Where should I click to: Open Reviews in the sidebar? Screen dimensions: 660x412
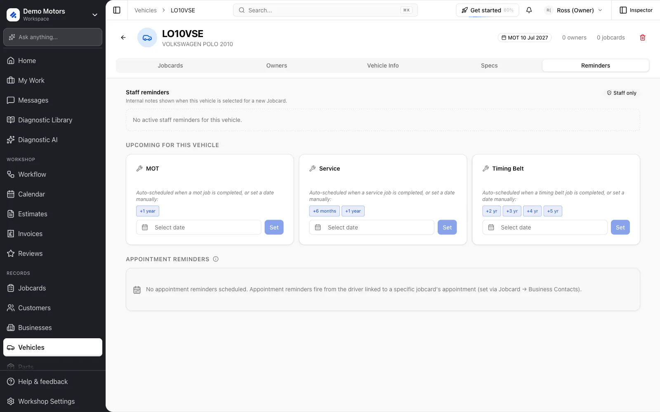point(53,253)
